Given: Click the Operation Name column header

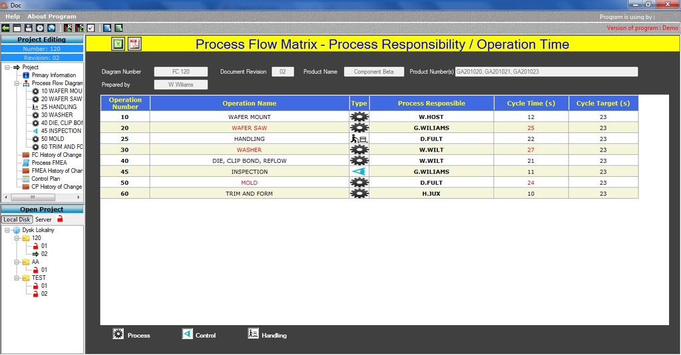Looking at the screenshot, I should click(249, 103).
